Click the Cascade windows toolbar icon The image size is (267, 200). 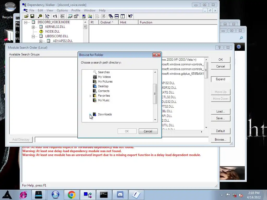[x=111, y=16]
